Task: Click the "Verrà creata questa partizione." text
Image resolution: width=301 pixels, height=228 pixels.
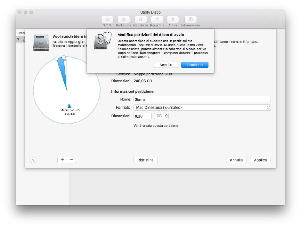Action: 156,126
